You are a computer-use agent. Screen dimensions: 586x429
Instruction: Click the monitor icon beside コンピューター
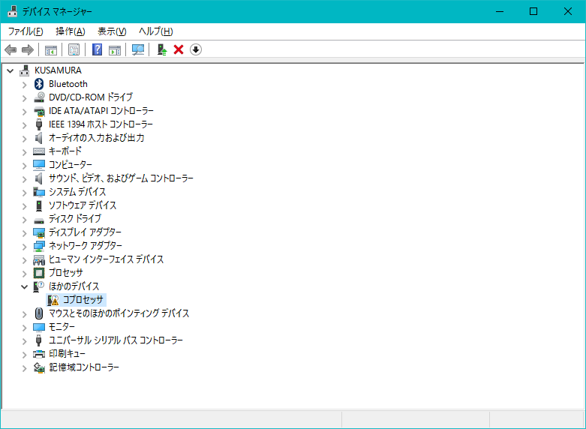pyautogui.click(x=39, y=165)
